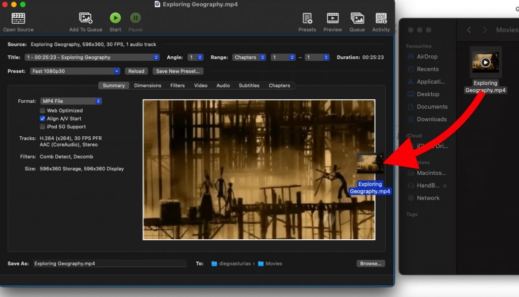Image resolution: width=519 pixels, height=297 pixels.
Task: Open Network in Finder sidebar
Action: (428, 198)
